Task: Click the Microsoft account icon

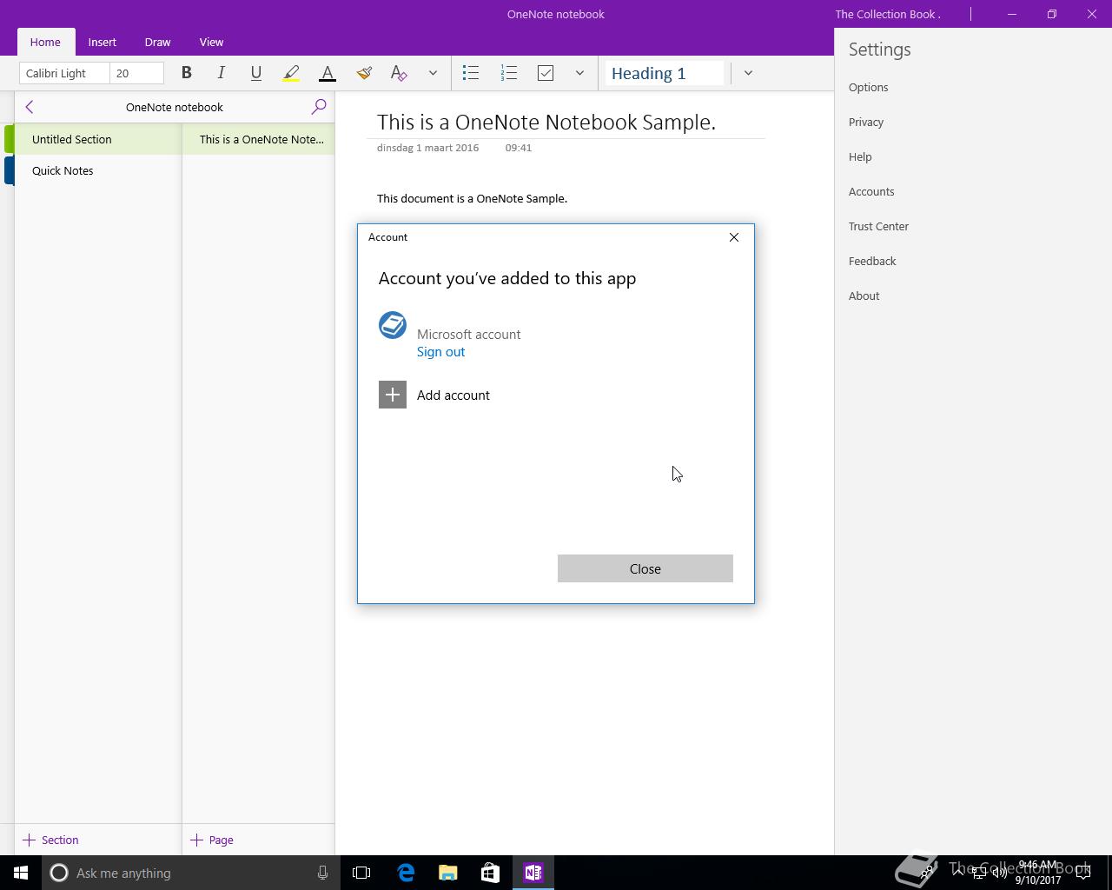Action: pos(393,325)
